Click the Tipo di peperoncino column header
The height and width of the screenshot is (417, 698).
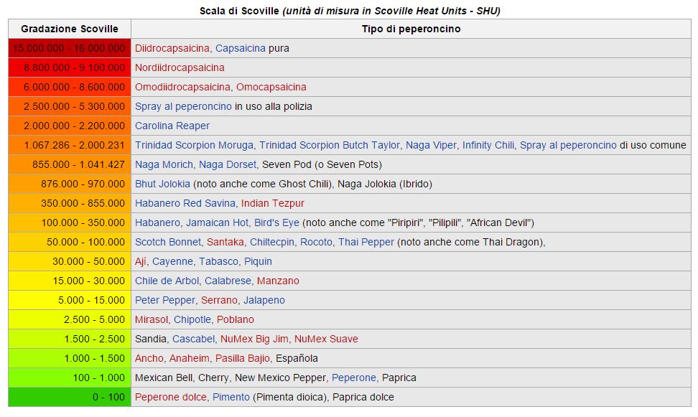(x=411, y=29)
